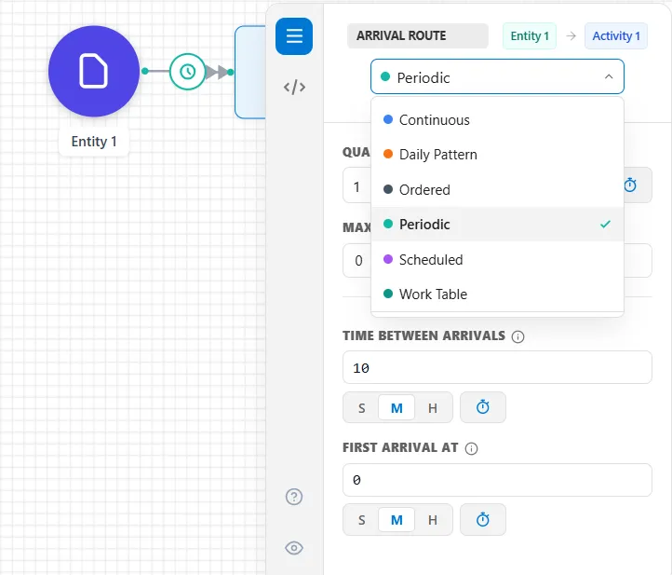
Task: Click the stopwatch icon beside quantity field
Action: pyautogui.click(x=630, y=185)
